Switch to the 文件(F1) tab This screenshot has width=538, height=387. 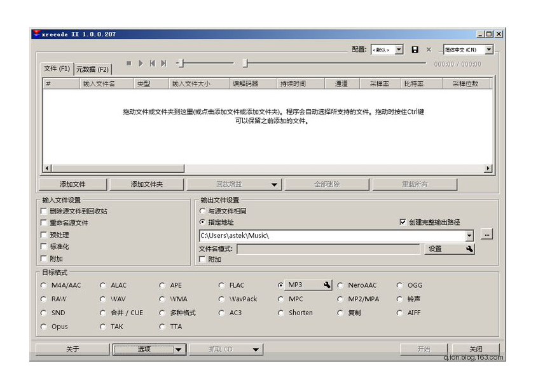coord(57,69)
